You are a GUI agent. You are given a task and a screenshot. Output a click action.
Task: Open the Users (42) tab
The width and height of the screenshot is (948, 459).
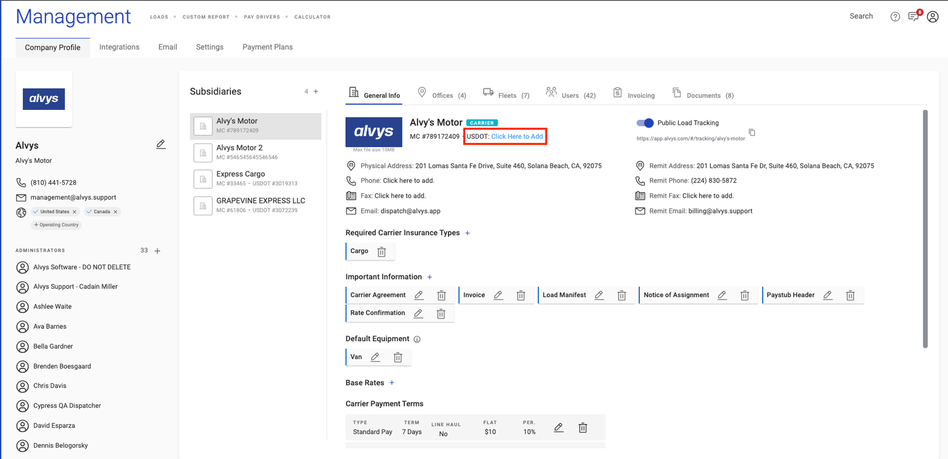point(571,94)
